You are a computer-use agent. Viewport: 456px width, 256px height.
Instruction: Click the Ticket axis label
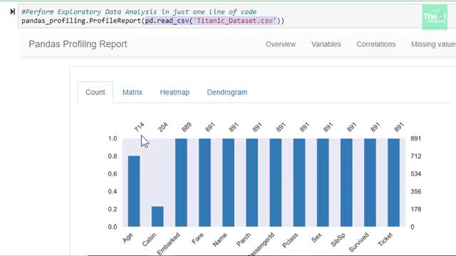[x=385, y=240]
